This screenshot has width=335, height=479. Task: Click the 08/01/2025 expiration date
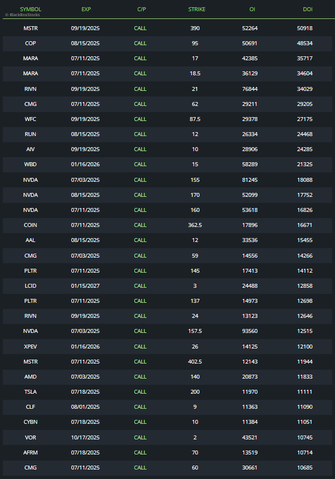pyautogui.click(x=85, y=407)
